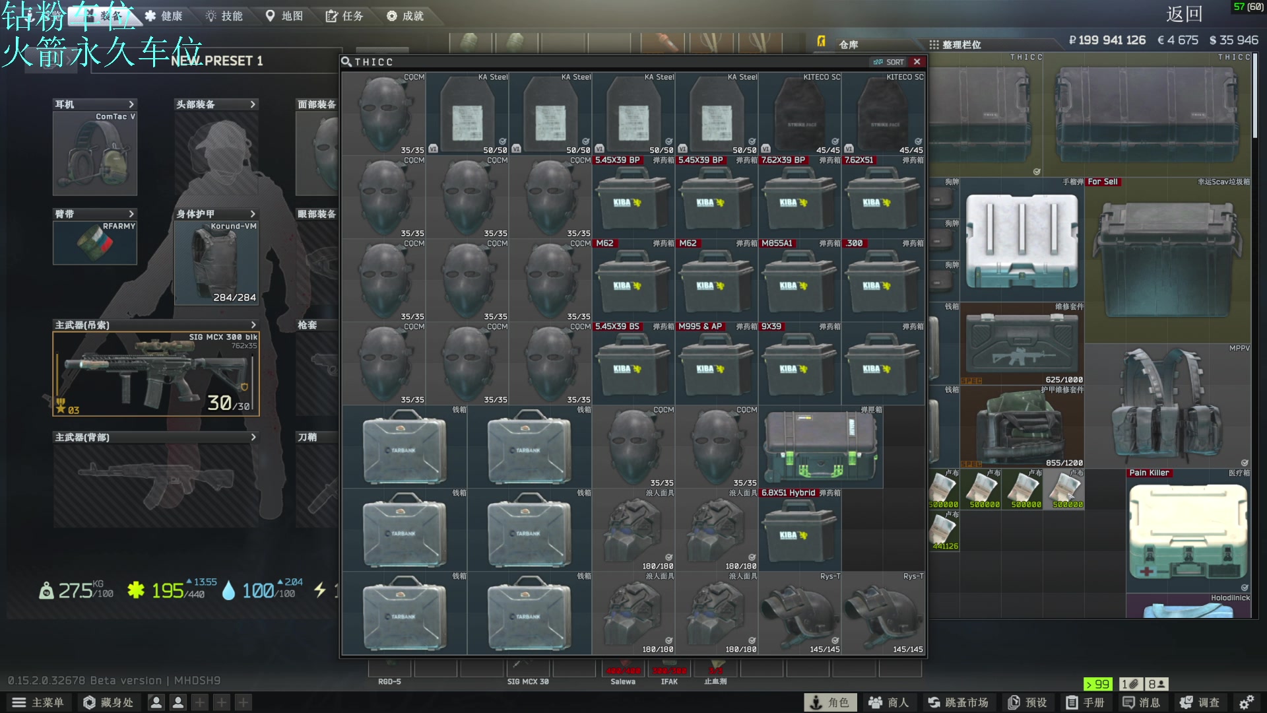Screen dimensions: 1267x713
Task: Select the armor repair kit 855/1200
Action: pyautogui.click(x=1022, y=426)
